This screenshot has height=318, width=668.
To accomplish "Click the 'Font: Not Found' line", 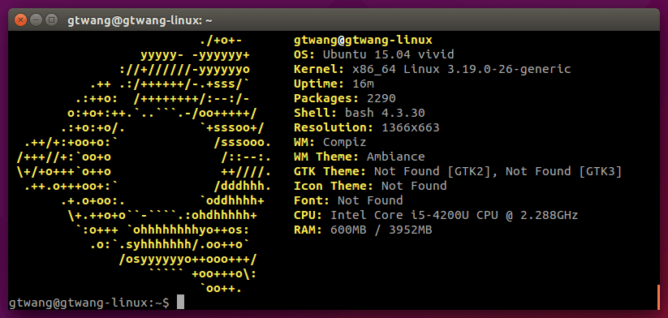I will coord(348,200).
